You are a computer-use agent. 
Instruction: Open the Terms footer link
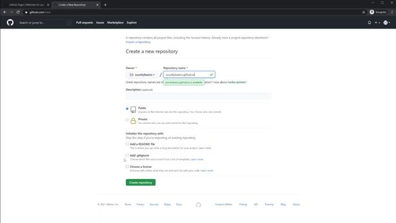click(x=128, y=204)
